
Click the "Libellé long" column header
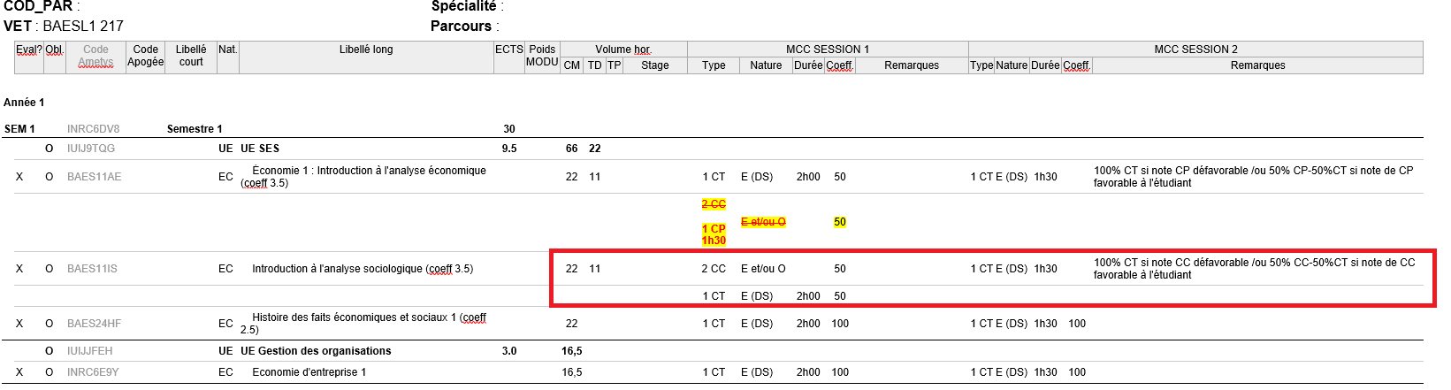366,50
